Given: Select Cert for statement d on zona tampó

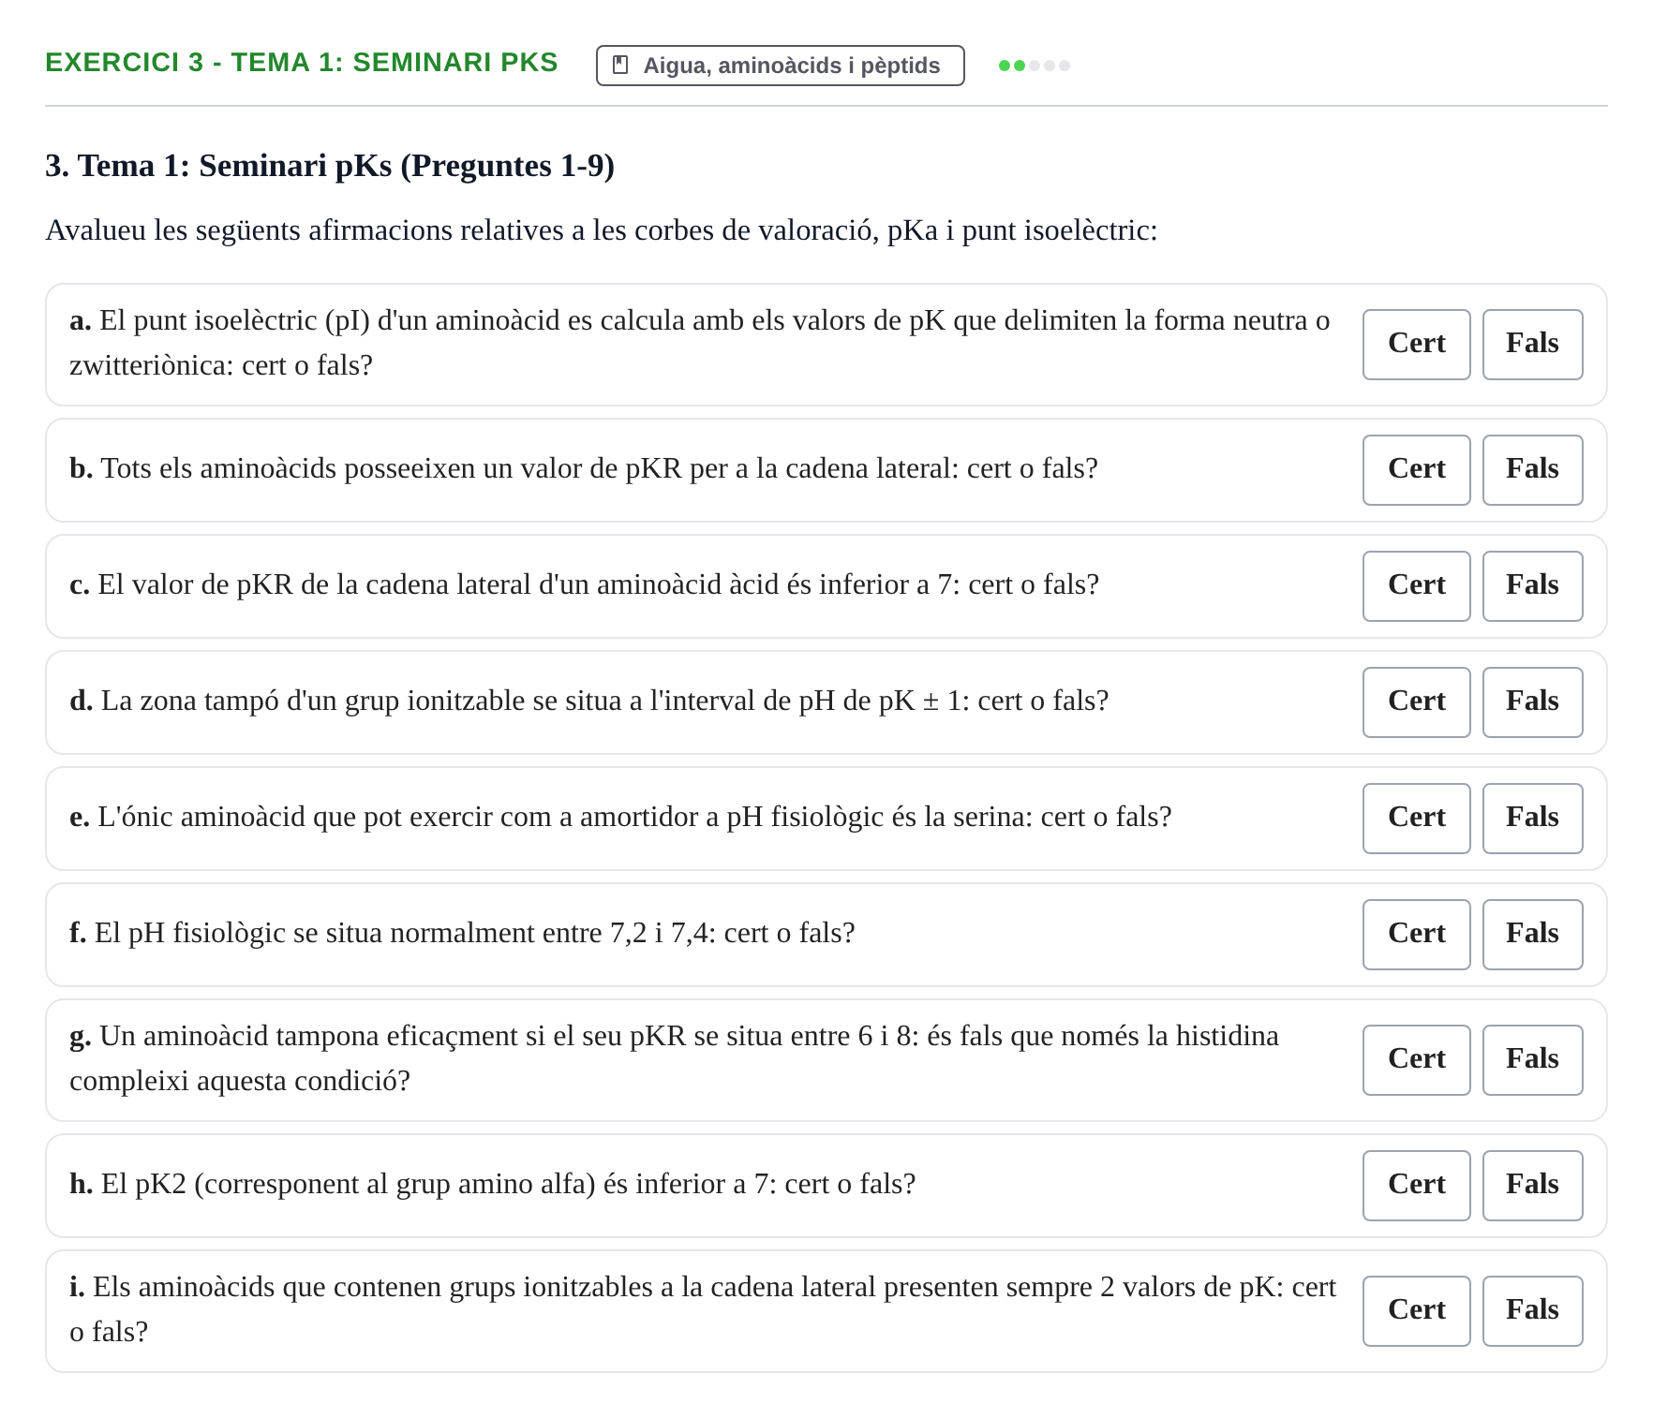Looking at the screenshot, I should pyautogui.click(x=1416, y=702).
